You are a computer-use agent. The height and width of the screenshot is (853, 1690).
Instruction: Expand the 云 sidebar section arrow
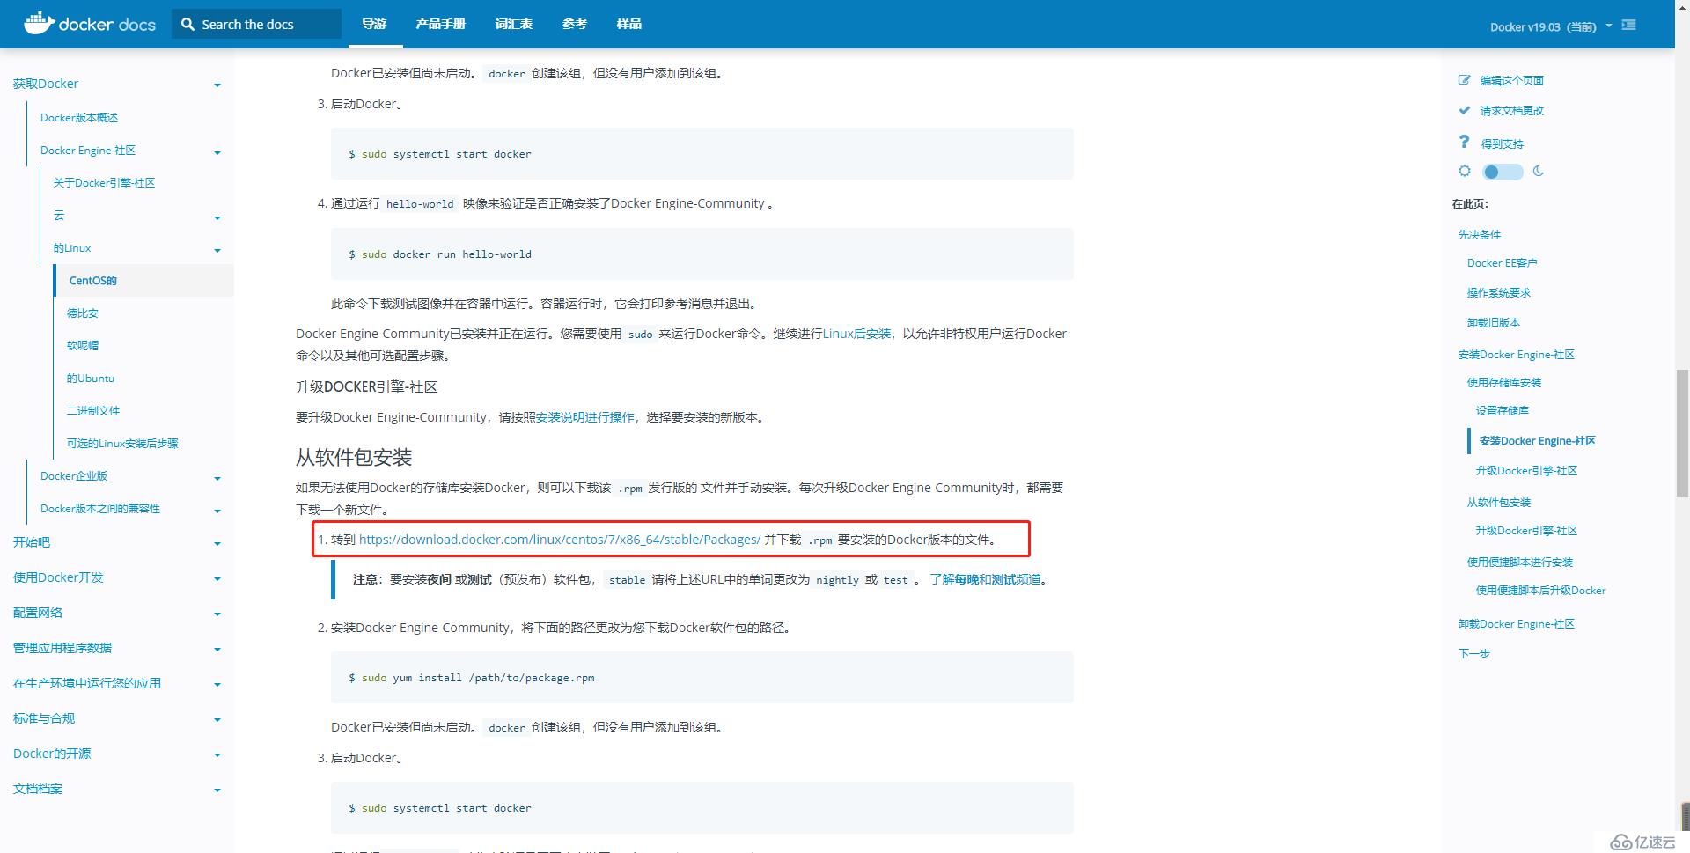click(x=217, y=217)
